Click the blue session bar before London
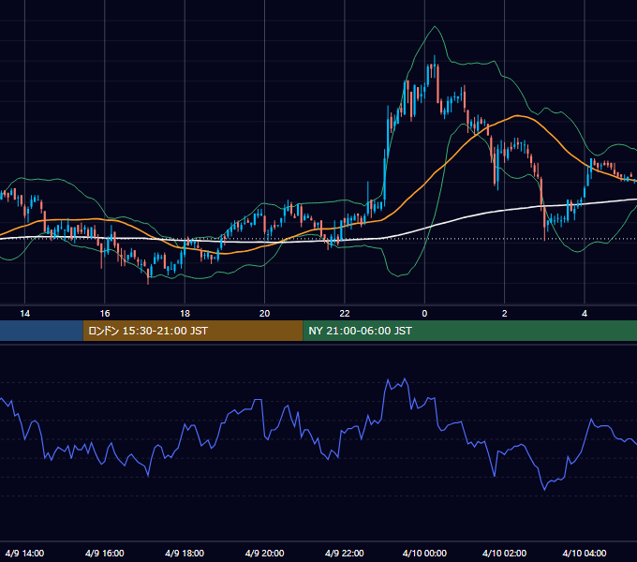Image resolution: width=637 pixels, height=562 pixels. pyautogui.click(x=41, y=331)
